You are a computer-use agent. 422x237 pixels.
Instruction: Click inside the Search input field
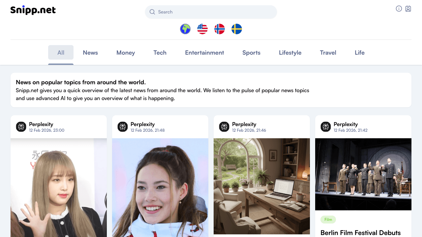pos(214,12)
